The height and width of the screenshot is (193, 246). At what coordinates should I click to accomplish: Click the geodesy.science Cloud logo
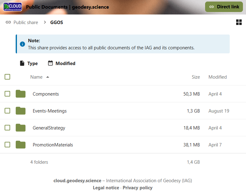pyautogui.click(x=13, y=7)
